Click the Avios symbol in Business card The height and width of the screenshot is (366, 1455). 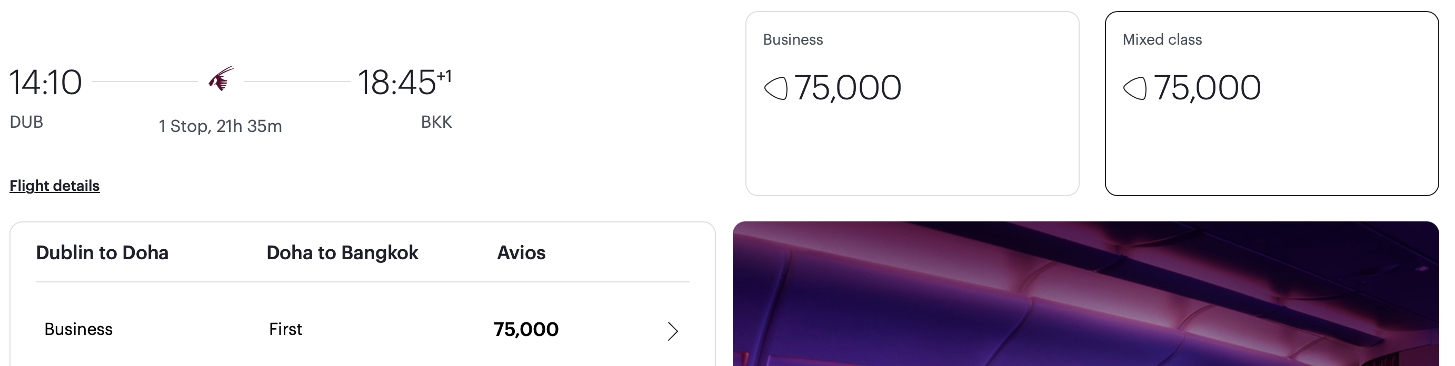775,88
